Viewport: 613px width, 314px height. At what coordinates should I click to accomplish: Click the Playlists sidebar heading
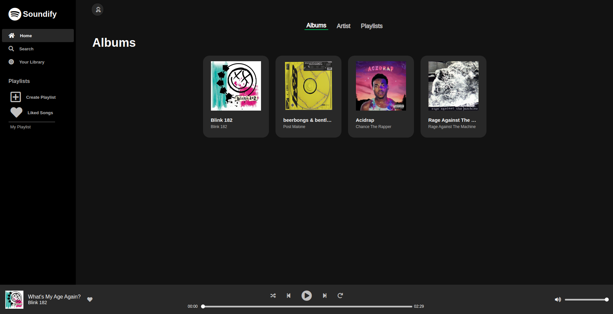(x=19, y=81)
